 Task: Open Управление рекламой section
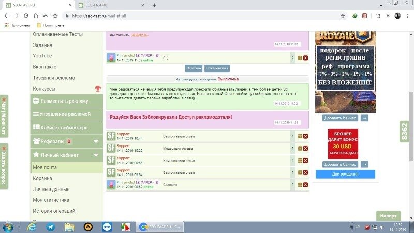tap(67, 114)
